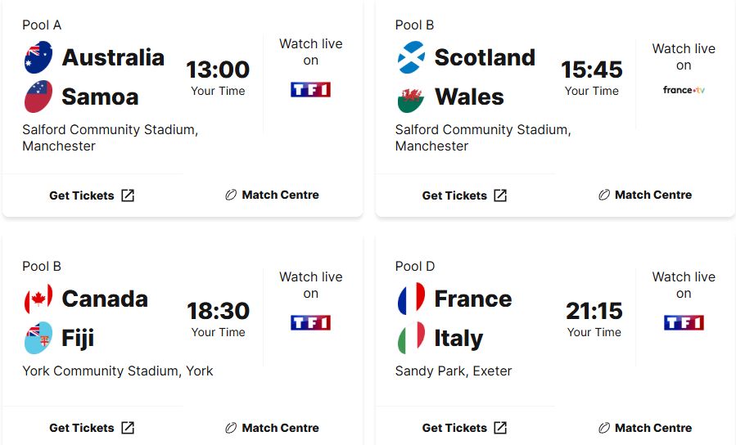
Task: Get Tickets for Australia vs Samoa
Action: [92, 196]
